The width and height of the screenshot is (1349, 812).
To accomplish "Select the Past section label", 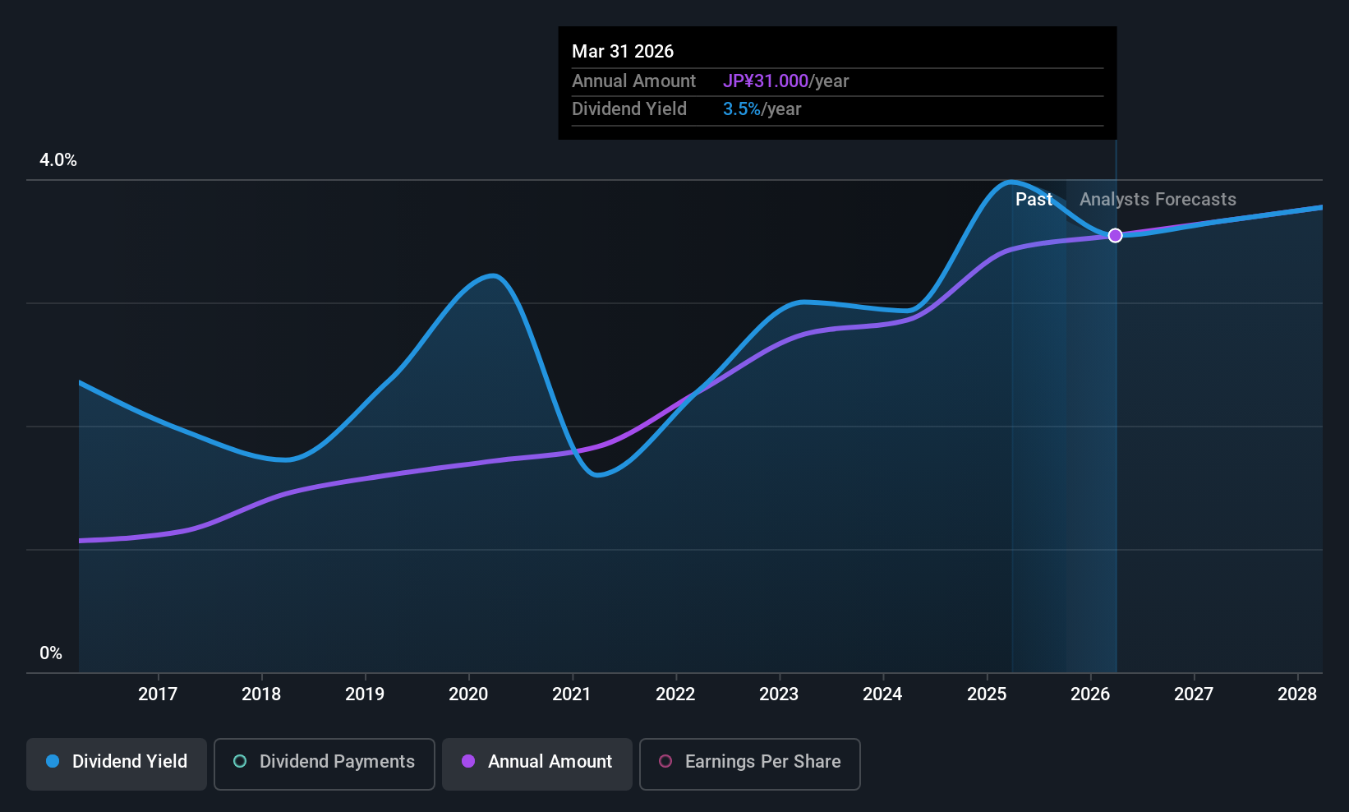I will click(1034, 200).
